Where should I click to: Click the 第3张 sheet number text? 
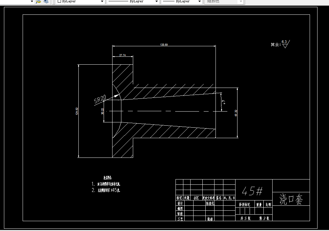coord(264,219)
